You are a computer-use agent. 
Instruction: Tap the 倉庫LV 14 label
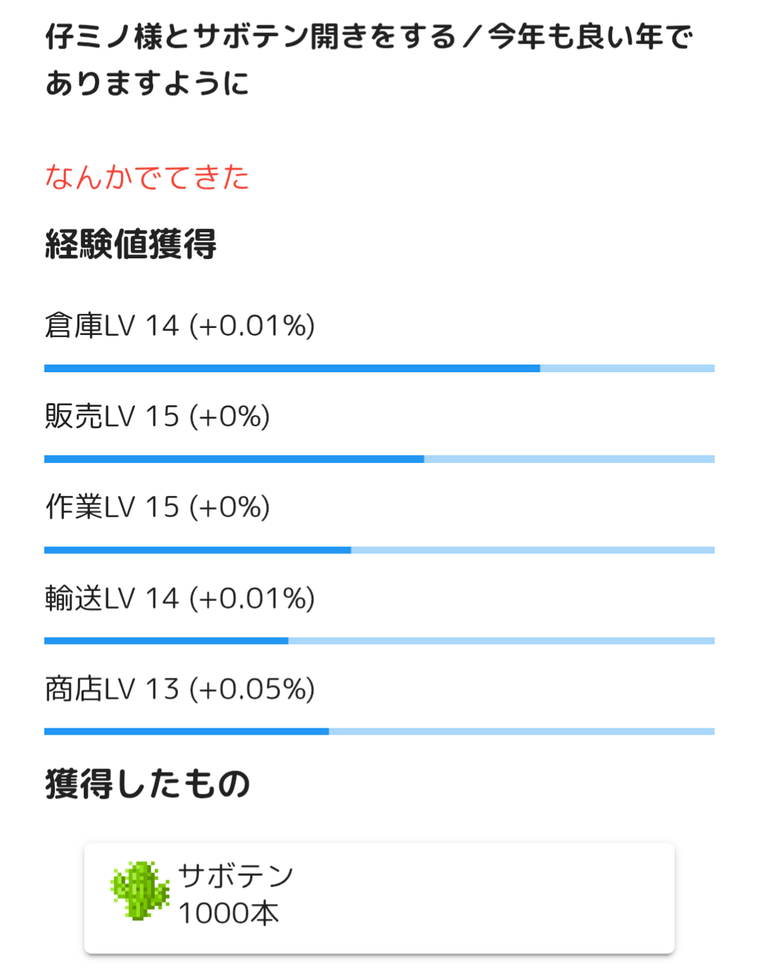[x=113, y=326]
